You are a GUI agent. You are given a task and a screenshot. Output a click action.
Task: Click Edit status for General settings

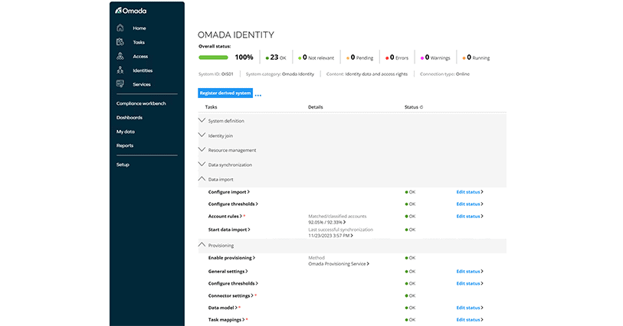click(470, 271)
